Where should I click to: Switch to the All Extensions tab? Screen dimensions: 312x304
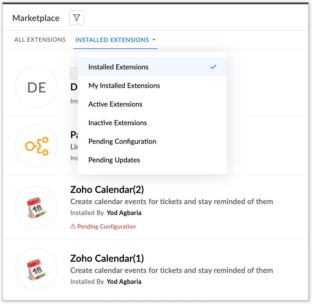click(x=40, y=40)
